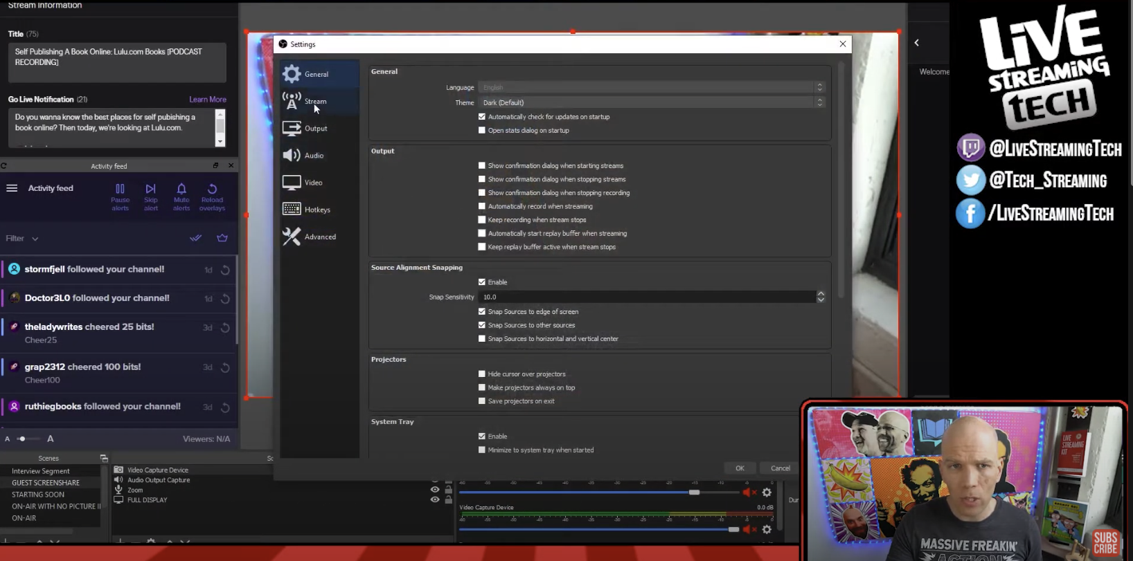Open the Hotkeys settings tab
This screenshot has width=1133, height=561.
(319, 210)
